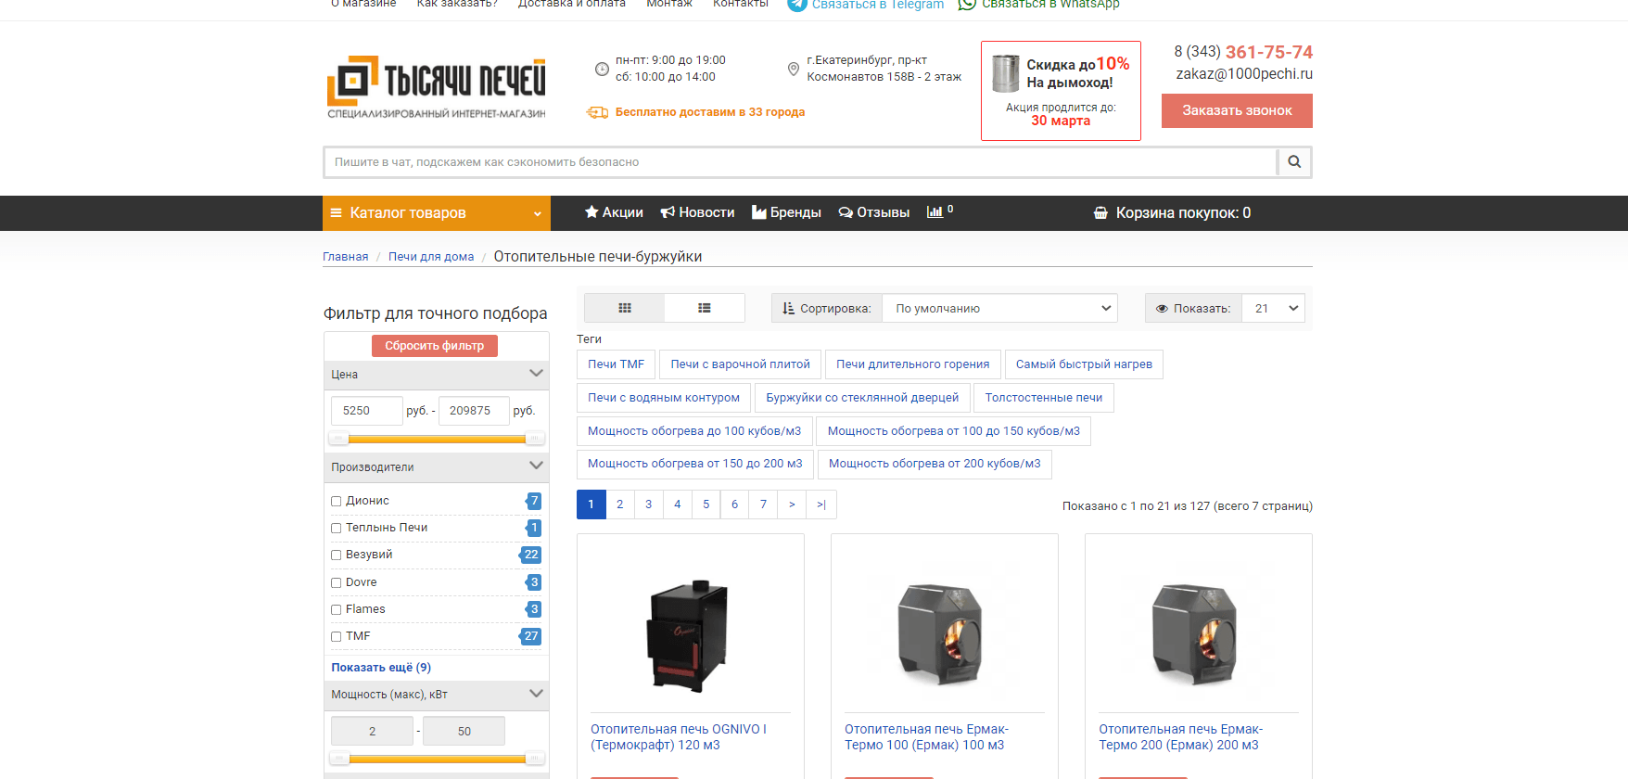Click the price range slider track
The width and height of the screenshot is (1628, 779).
click(437, 439)
